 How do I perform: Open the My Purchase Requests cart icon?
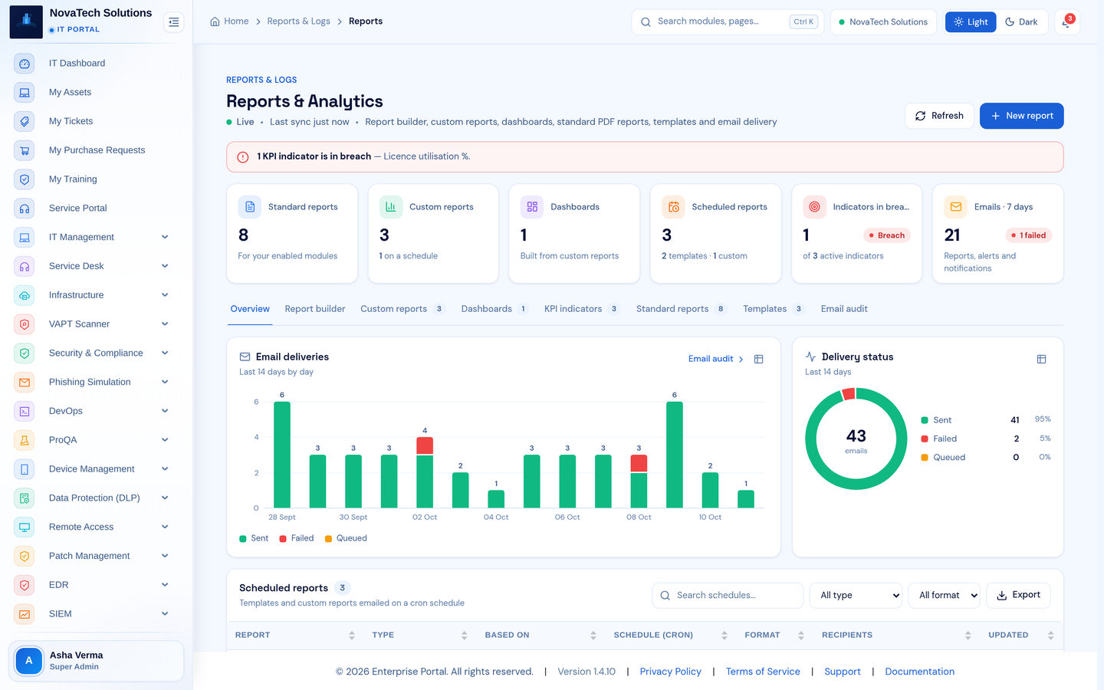25,150
